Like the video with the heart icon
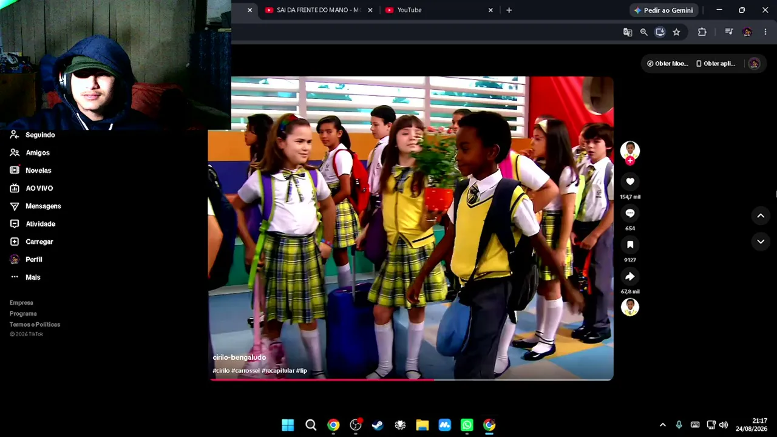The width and height of the screenshot is (777, 437). pyautogui.click(x=630, y=181)
